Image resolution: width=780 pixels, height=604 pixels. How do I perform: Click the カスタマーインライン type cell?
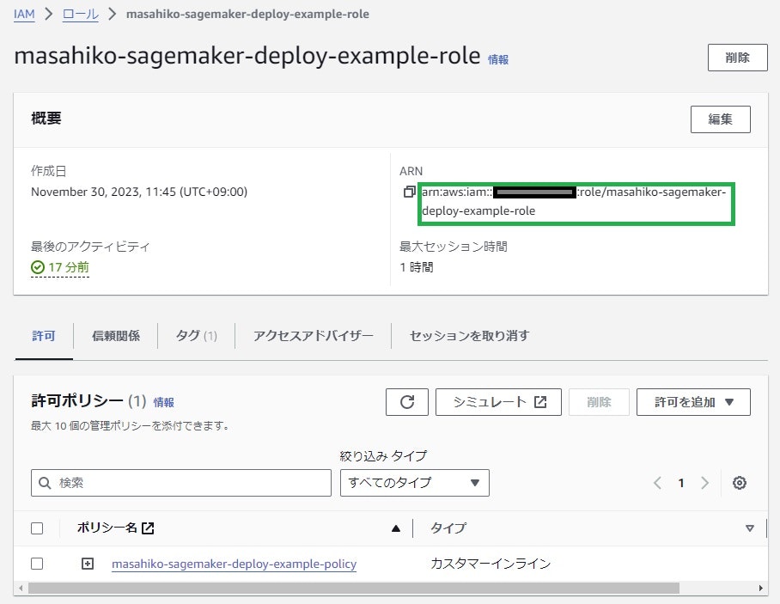491,564
